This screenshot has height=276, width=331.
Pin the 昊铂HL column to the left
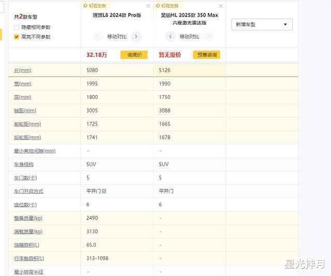[x=167, y=6]
